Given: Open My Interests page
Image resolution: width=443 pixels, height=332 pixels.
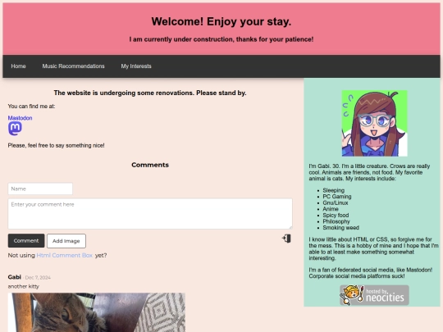Looking at the screenshot, I should coord(136,66).
